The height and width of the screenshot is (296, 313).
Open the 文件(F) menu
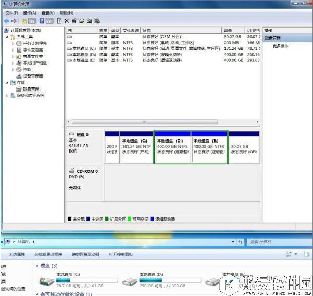[11, 13]
